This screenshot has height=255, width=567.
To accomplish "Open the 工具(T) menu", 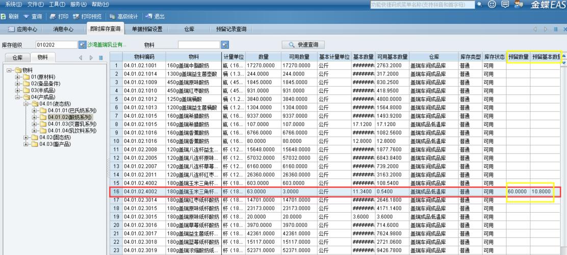I will 57,5.
